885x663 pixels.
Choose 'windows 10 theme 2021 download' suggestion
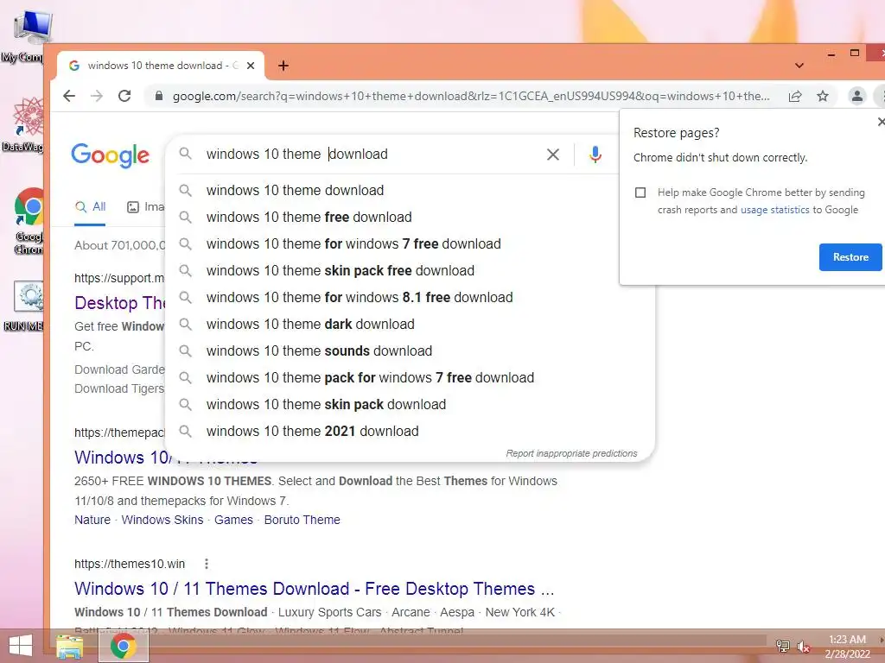pos(411,432)
